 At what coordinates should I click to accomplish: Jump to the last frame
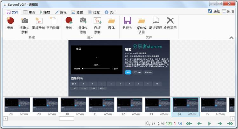coord(230,123)
